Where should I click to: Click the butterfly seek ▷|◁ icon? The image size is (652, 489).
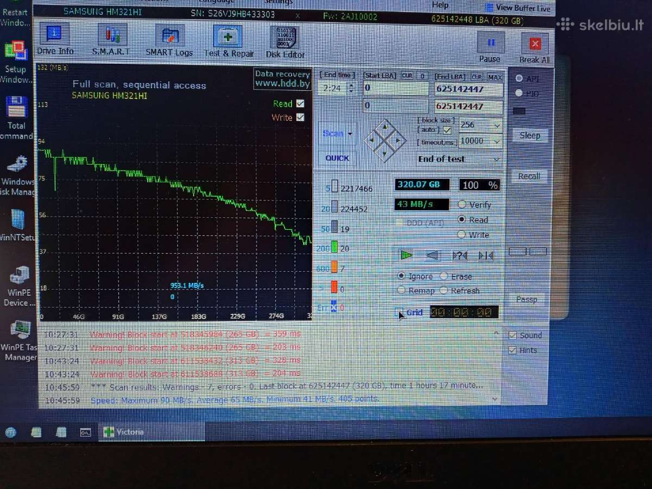click(x=486, y=255)
